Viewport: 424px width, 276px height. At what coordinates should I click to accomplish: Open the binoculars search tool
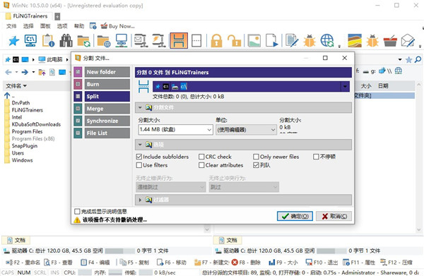(66, 41)
